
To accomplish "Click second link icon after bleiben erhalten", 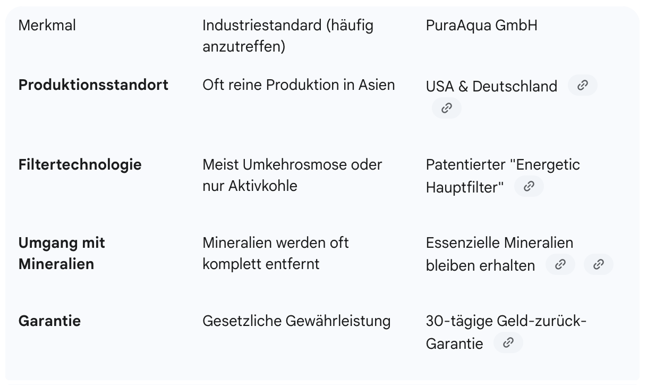I will 599,264.
